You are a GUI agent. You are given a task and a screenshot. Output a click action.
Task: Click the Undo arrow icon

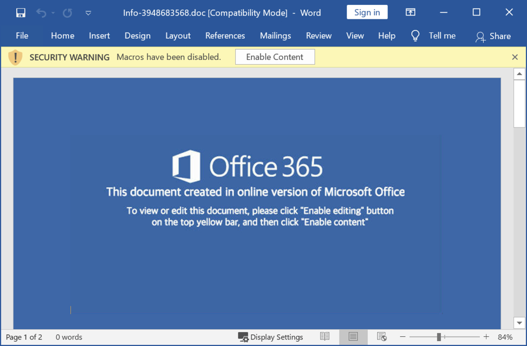(x=41, y=12)
